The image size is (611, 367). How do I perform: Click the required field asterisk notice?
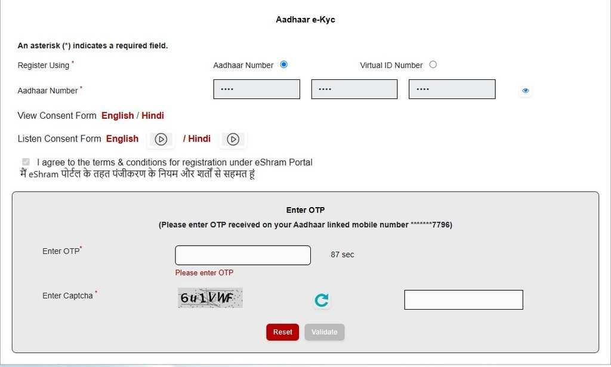(x=92, y=45)
